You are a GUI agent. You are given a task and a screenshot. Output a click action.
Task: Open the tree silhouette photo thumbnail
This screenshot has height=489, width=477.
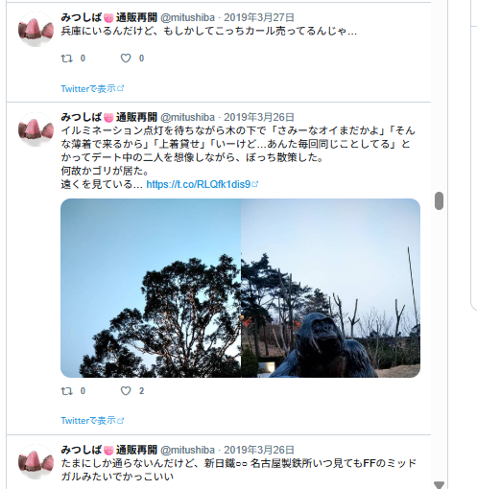(151, 288)
